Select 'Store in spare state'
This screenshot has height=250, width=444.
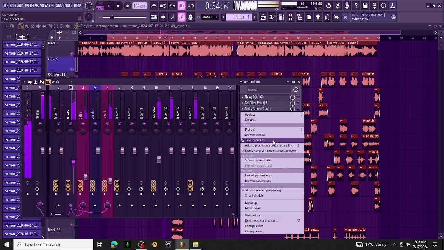pyautogui.click(x=272, y=160)
